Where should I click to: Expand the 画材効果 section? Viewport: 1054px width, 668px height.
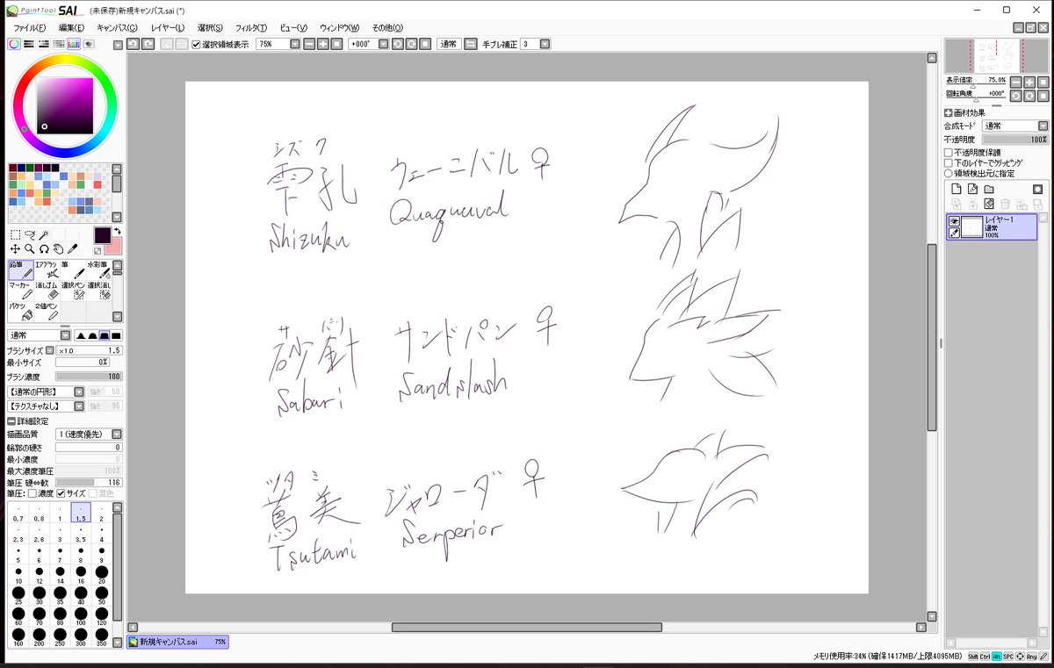(949, 112)
